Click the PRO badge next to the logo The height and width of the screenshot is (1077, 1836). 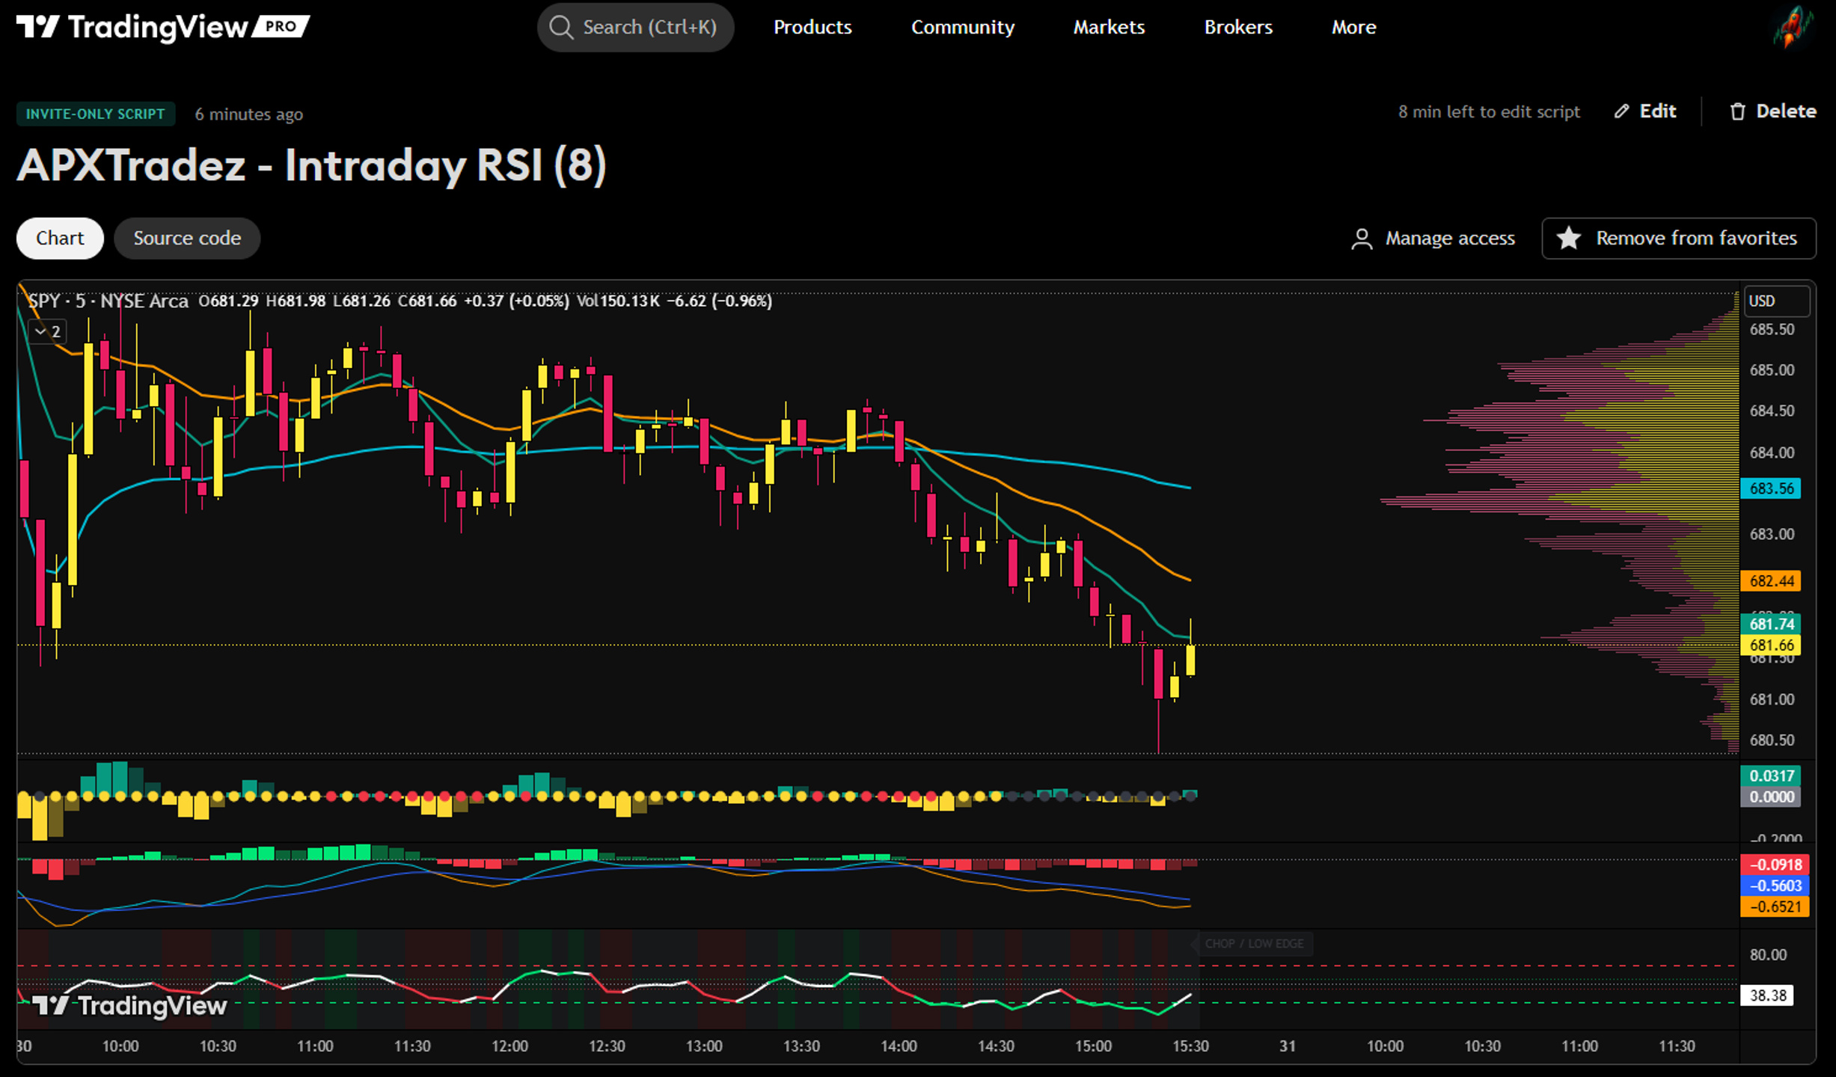(281, 26)
